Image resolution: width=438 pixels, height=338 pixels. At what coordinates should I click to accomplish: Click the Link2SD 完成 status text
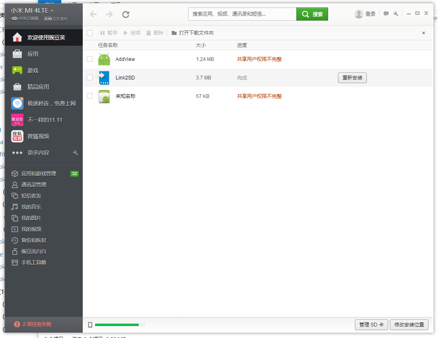point(242,78)
